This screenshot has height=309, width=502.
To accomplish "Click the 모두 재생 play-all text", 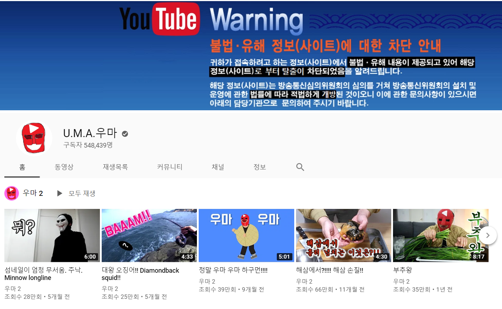I will [82, 193].
